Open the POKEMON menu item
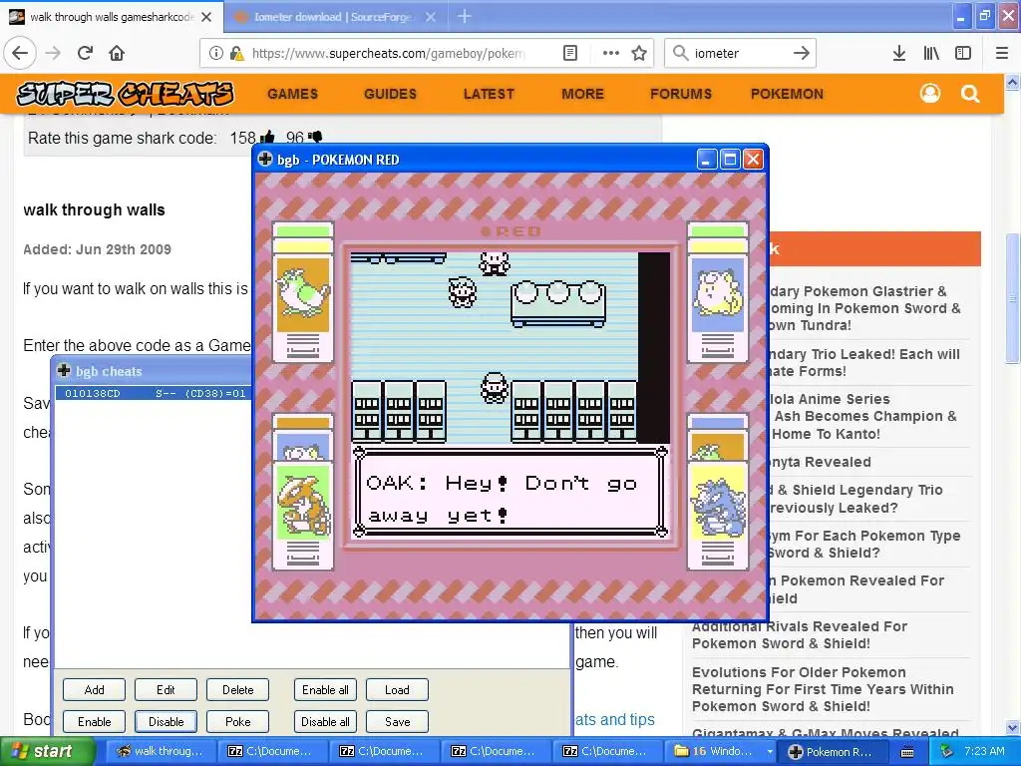 [787, 94]
